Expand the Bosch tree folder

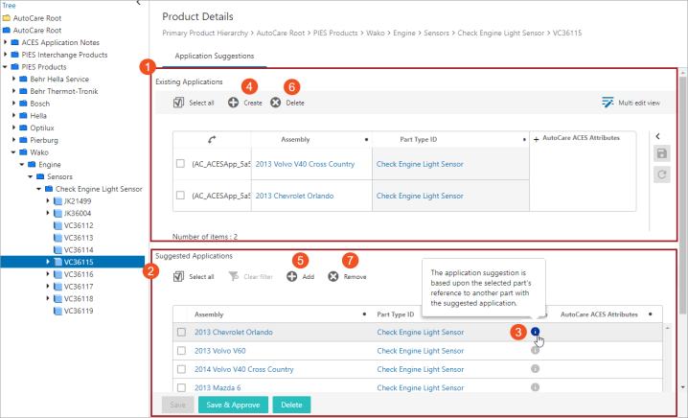coord(13,104)
